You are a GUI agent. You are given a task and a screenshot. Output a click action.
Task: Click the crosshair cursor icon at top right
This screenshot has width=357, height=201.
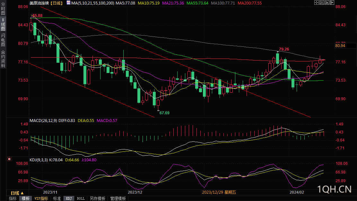click(x=317, y=3)
